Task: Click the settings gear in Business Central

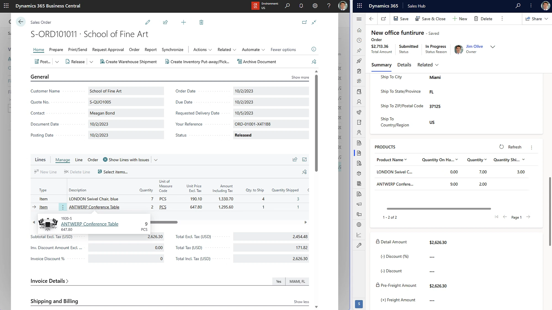Action: coord(315,6)
